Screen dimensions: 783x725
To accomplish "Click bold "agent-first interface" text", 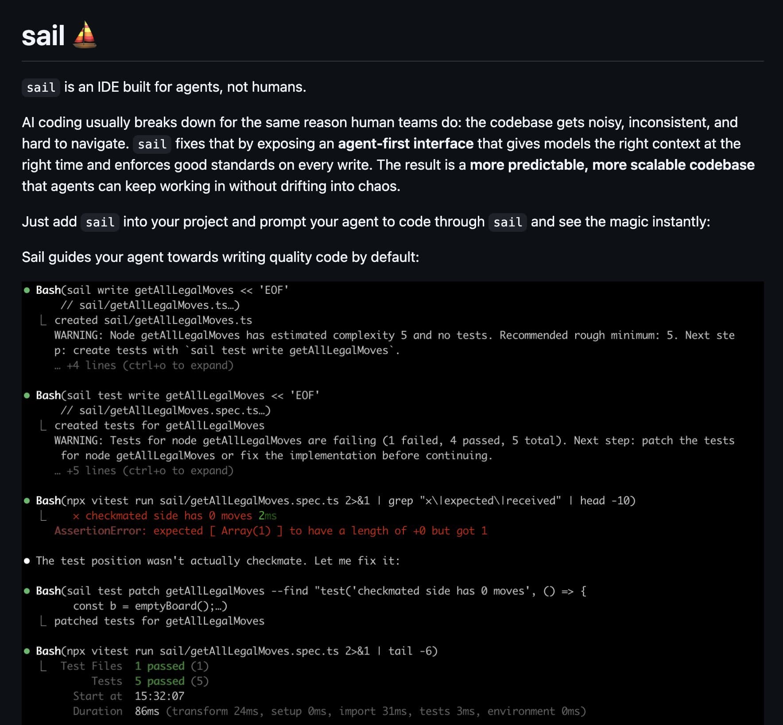I will 405,144.
